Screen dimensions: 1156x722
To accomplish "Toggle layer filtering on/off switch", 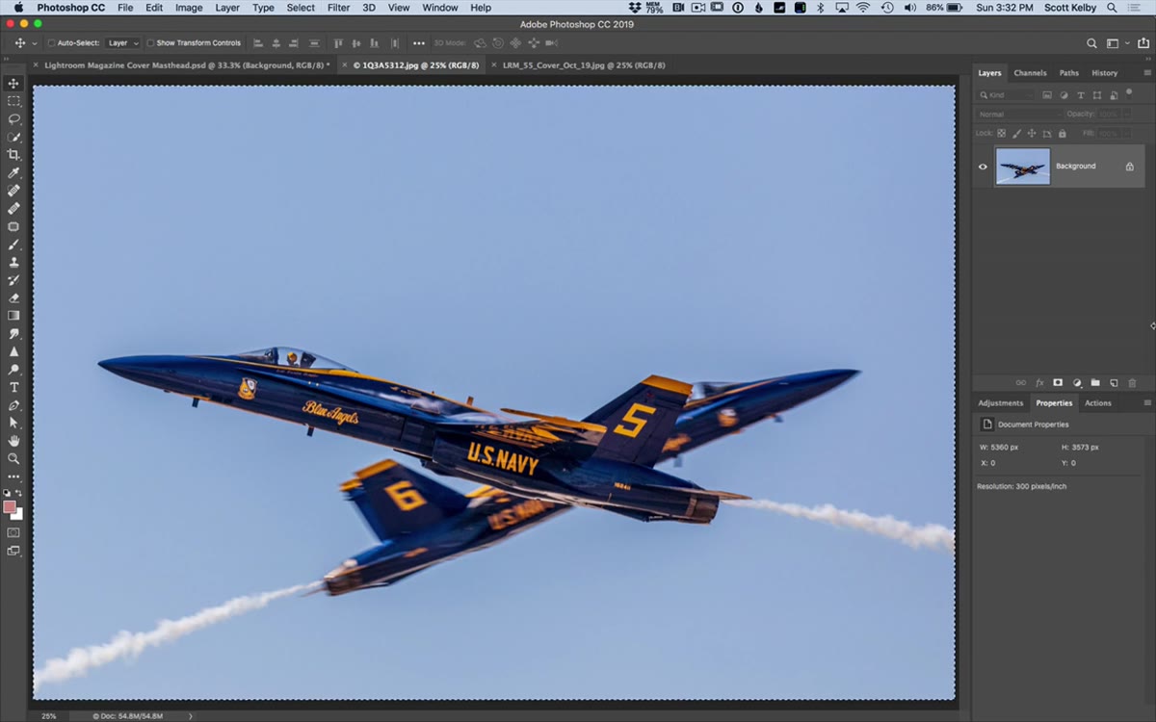I will pos(1129,93).
